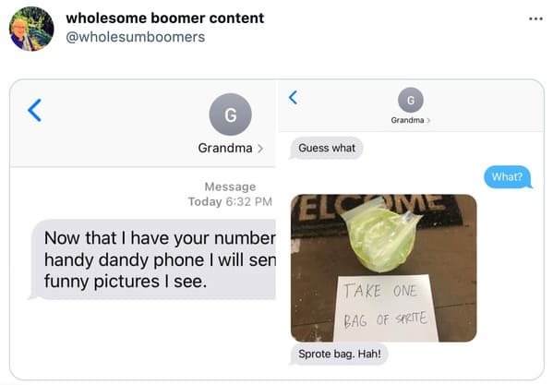Select the 'Guess what' message bubble
The height and width of the screenshot is (385, 553).
click(x=326, y=148)
